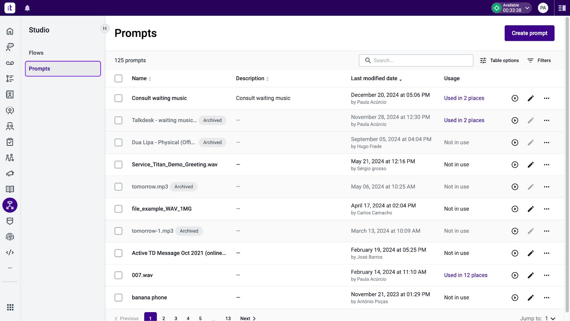Tick the Service_Titan_Demo_Greeting.wav checkbox
The width and height of the screenshot is (570, 321).
[118, 165]
